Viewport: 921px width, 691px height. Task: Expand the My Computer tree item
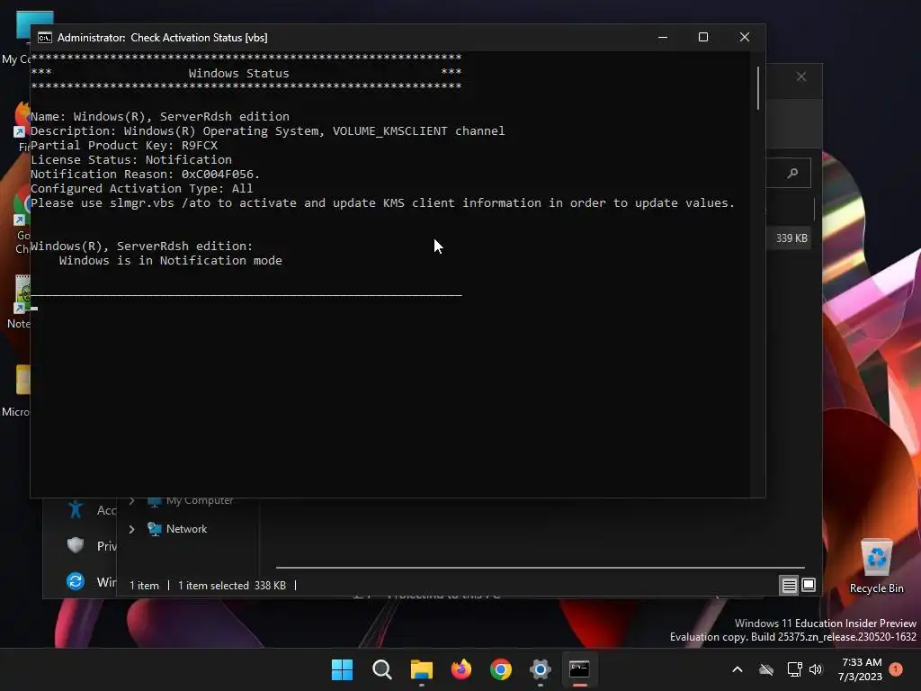132,500
